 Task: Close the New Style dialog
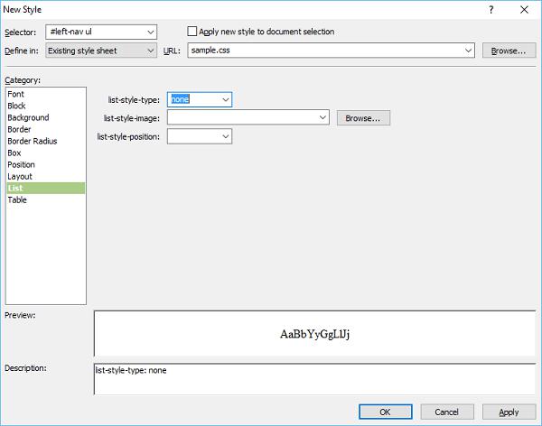[524, 9]
